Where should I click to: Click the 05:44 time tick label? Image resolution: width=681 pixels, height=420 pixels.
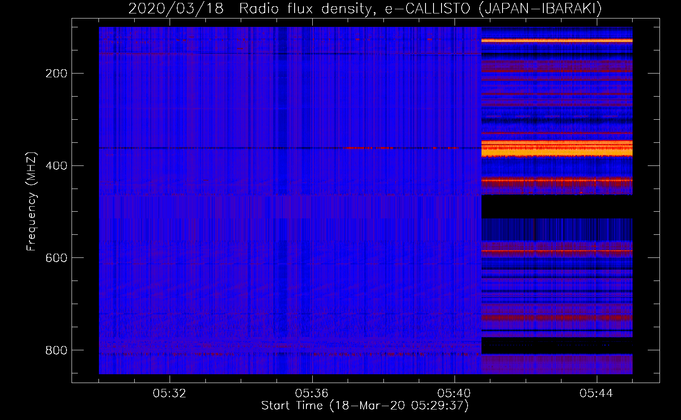click(x=596, y=394)
